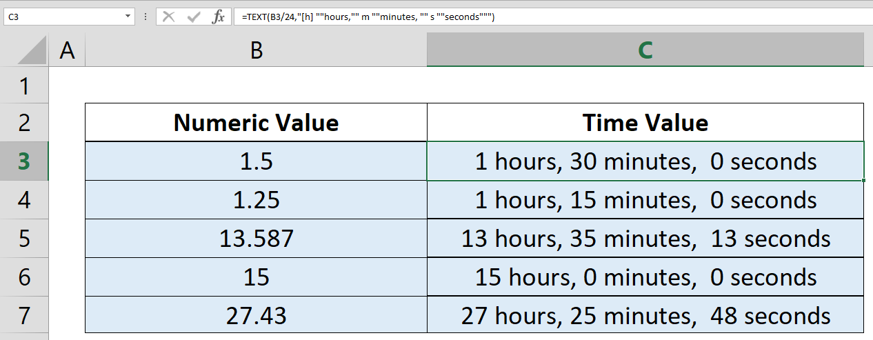Expand the Name Box dropdown arrow
This screenshot has height=340, width=873.
tap(129, 17)
